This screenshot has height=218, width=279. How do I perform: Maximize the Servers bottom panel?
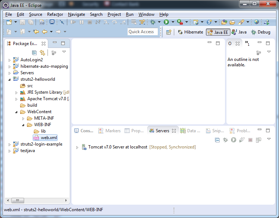[267, 130]
